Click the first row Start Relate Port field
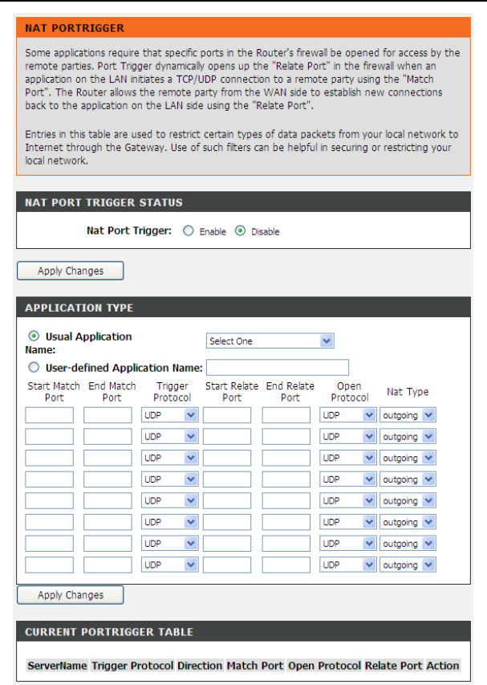 point(227,415)
